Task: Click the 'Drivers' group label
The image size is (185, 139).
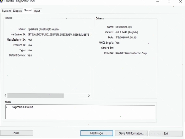Action: (99, 18)
